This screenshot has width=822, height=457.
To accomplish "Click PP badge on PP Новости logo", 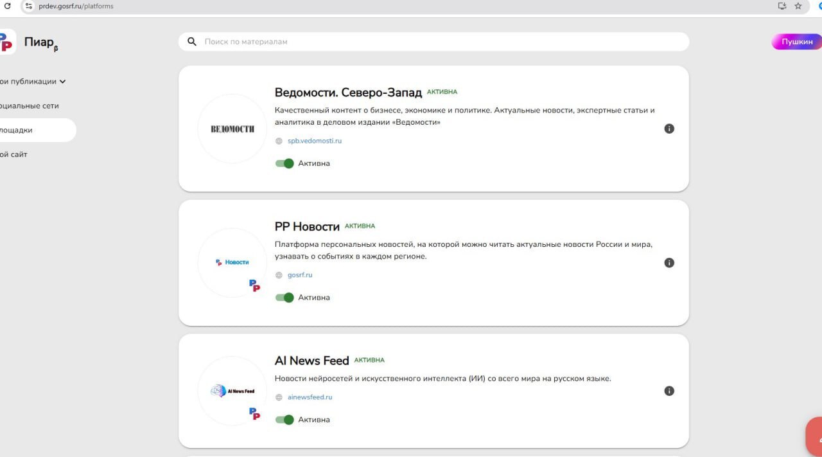I will click(x=255, y=285).
